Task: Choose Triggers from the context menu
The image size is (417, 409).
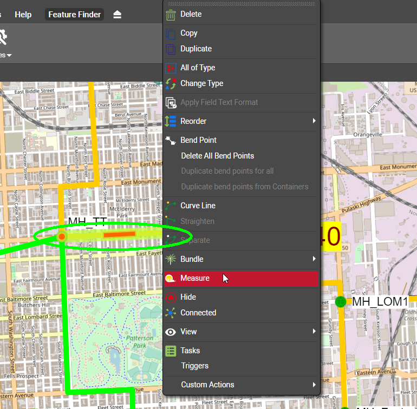Action: [194, 366]
